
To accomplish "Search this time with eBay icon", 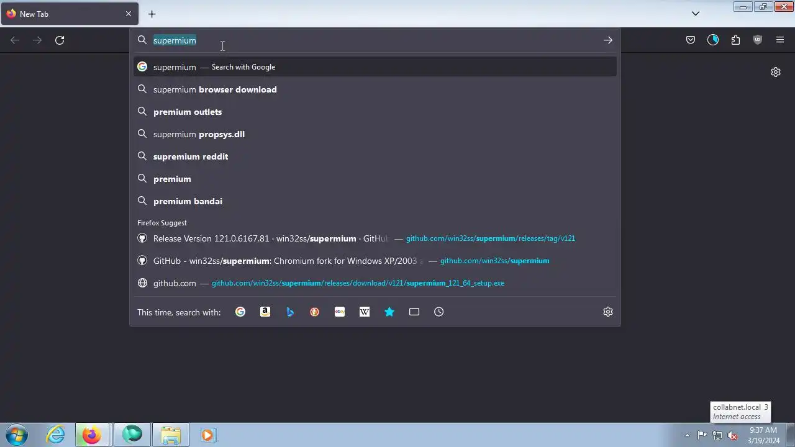I will pyautogui.click(x=340, y=312).
